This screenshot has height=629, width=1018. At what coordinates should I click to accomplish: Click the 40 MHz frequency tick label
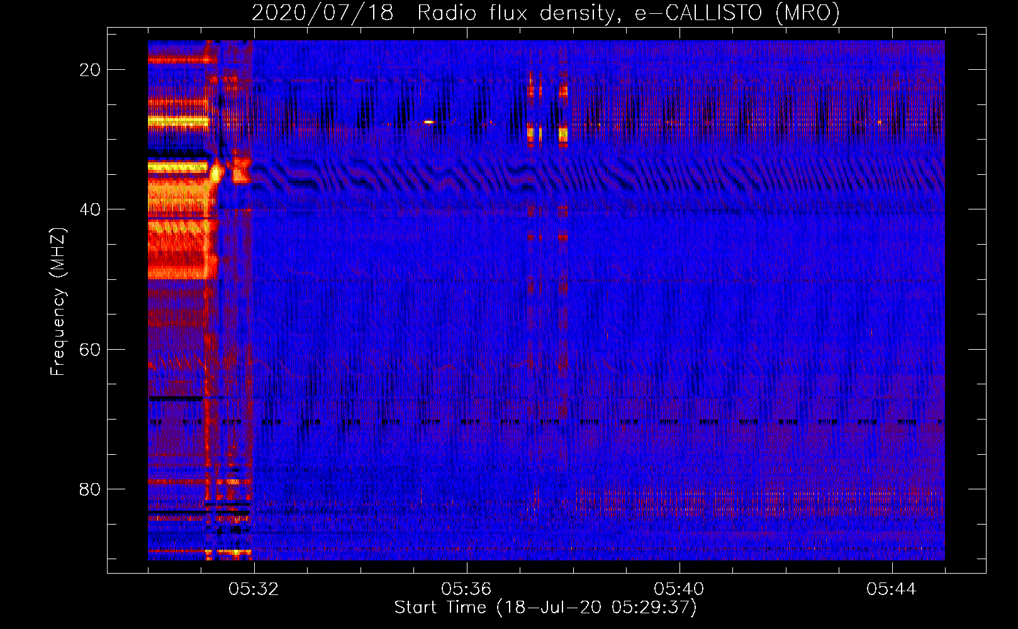pos(90,209)
